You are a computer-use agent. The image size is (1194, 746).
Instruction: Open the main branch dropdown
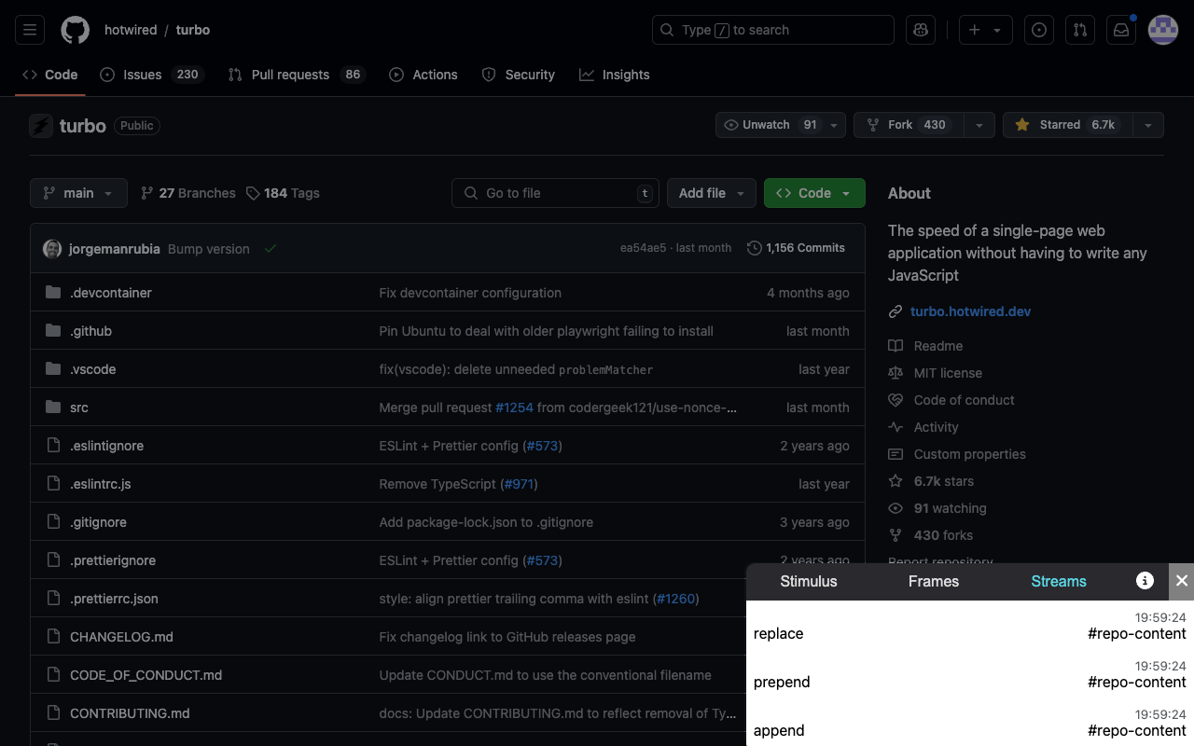tap(78, 193)
